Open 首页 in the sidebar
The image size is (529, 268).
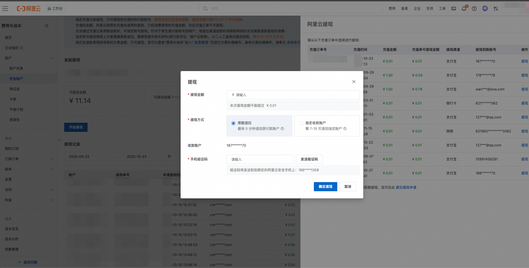tap(8, 38)
